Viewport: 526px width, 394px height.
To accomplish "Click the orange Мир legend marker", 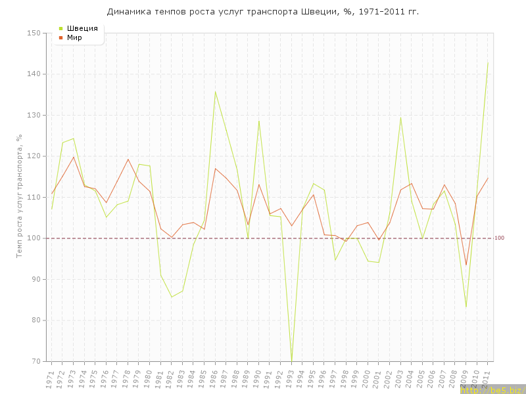I will click(x=61, y=37).
